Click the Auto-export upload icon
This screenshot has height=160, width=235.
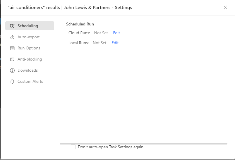(12, 37)
